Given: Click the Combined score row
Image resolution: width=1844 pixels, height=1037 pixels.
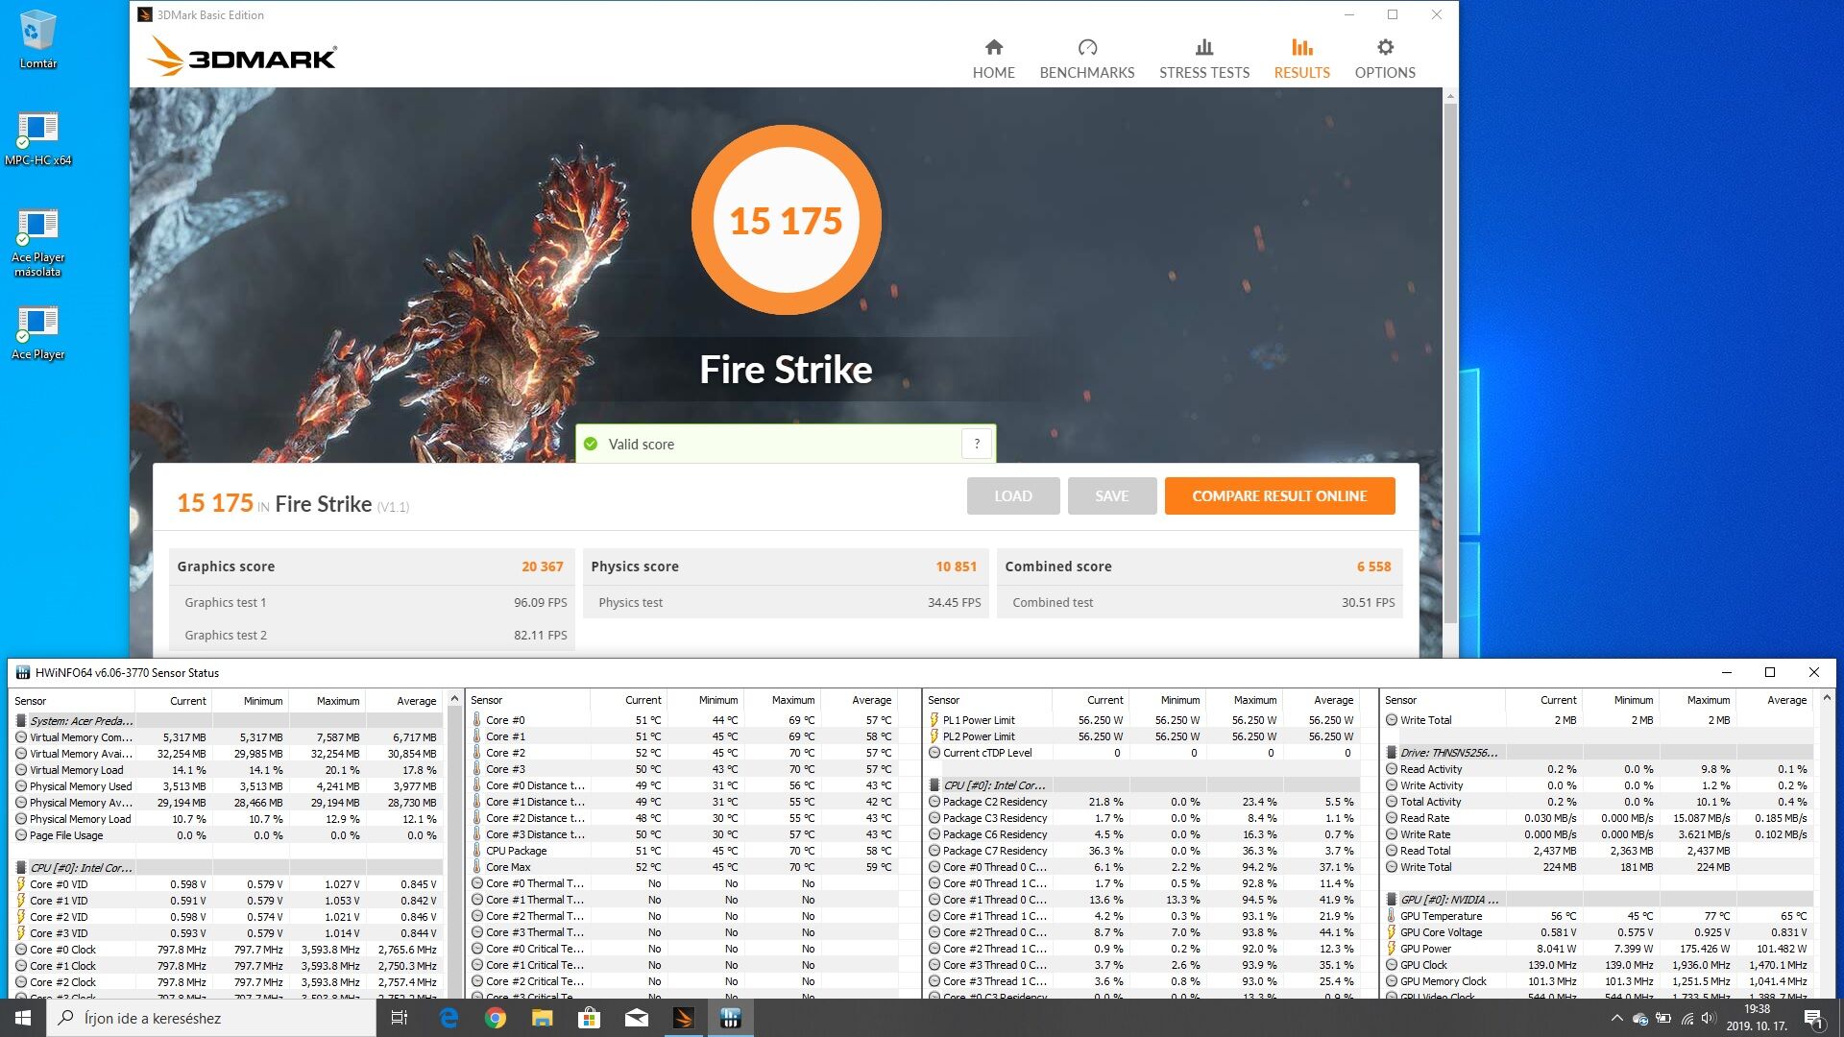Looking at the screenshot, I should (x=1199, y=567).
